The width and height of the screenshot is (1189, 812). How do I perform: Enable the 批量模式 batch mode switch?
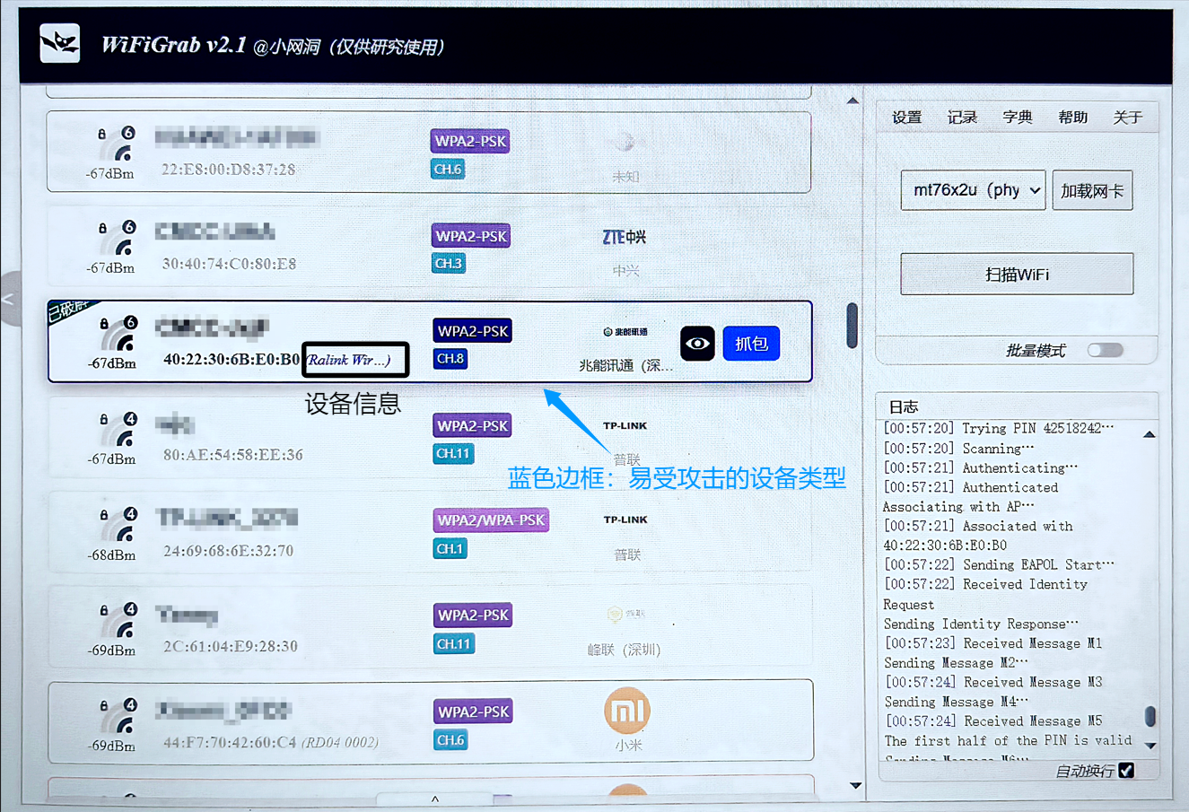click(x=1105, y=350)
